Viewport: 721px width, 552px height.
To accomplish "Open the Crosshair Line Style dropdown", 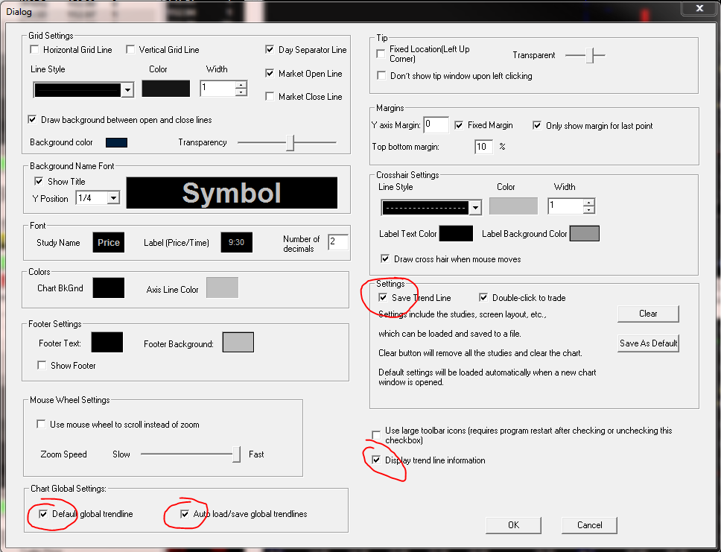I will (474, 207).
